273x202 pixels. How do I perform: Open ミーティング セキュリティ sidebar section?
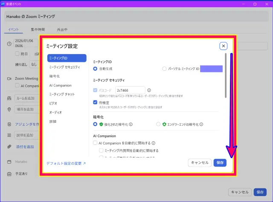(x=64, y=67)
